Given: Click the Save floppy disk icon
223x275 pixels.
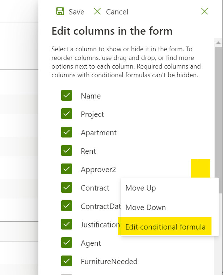Looking at the screenshot, I should (60, 12).
